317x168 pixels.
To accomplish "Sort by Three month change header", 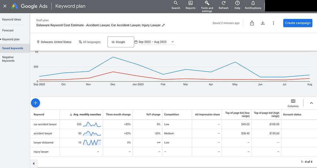I will pos(118,114).
